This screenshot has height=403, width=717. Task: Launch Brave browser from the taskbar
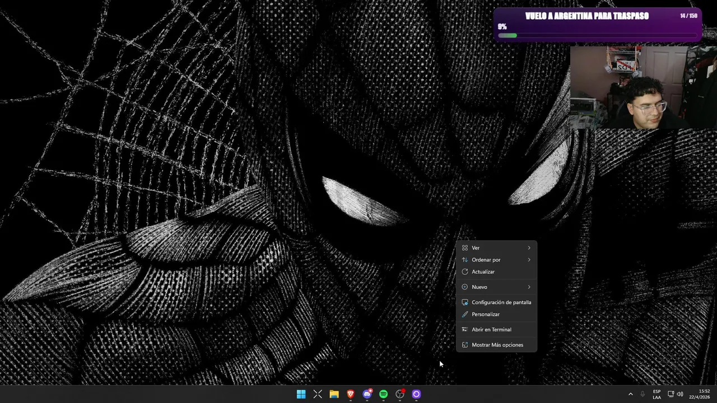351,394
